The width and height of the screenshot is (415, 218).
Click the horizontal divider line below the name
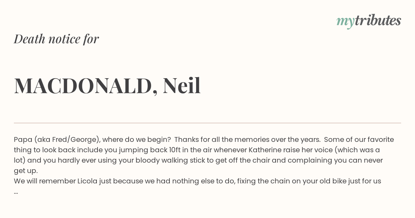click(x=207, y=123)
